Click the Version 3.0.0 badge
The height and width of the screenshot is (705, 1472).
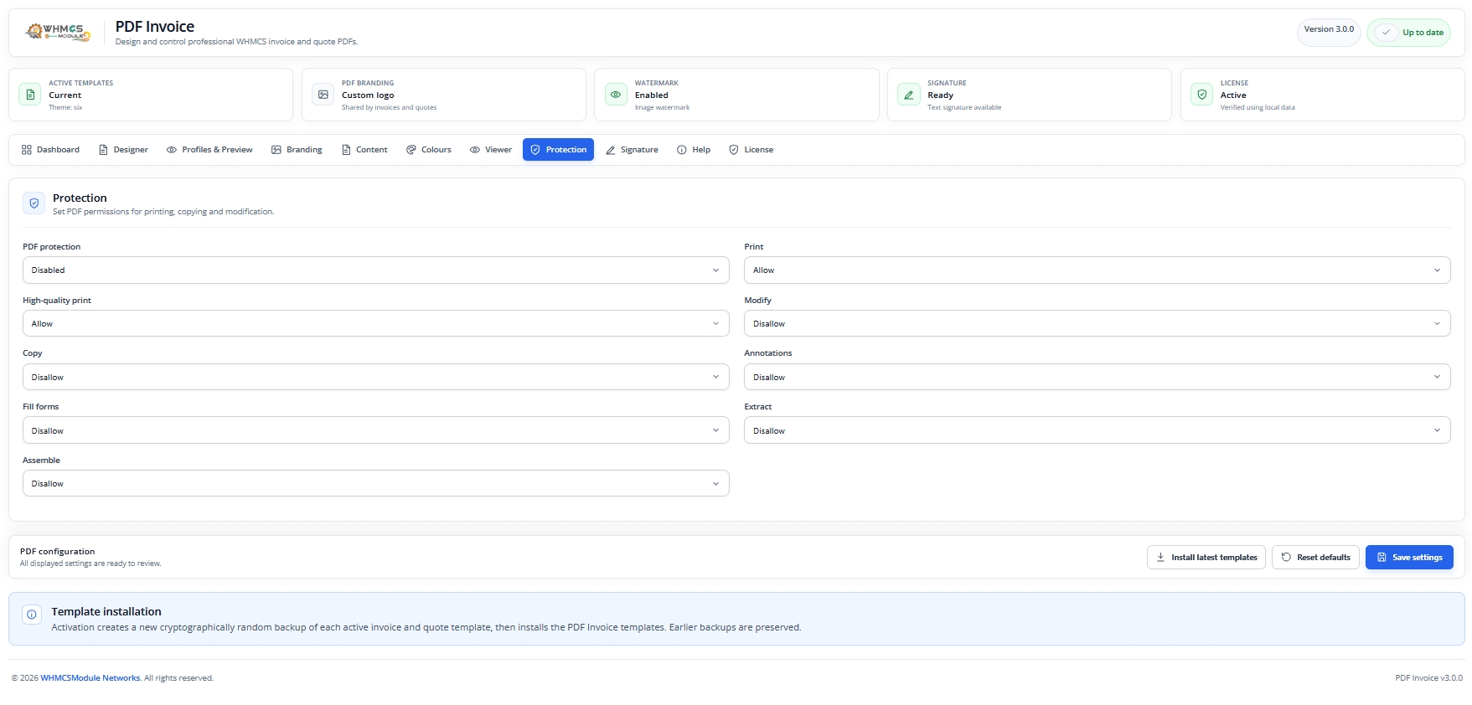point(1329,33)
